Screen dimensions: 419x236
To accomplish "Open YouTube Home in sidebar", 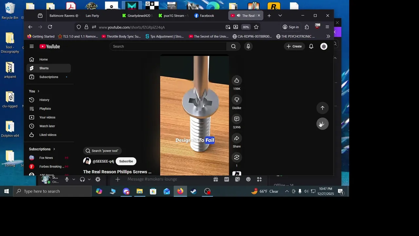I will [x=49, y=59].
